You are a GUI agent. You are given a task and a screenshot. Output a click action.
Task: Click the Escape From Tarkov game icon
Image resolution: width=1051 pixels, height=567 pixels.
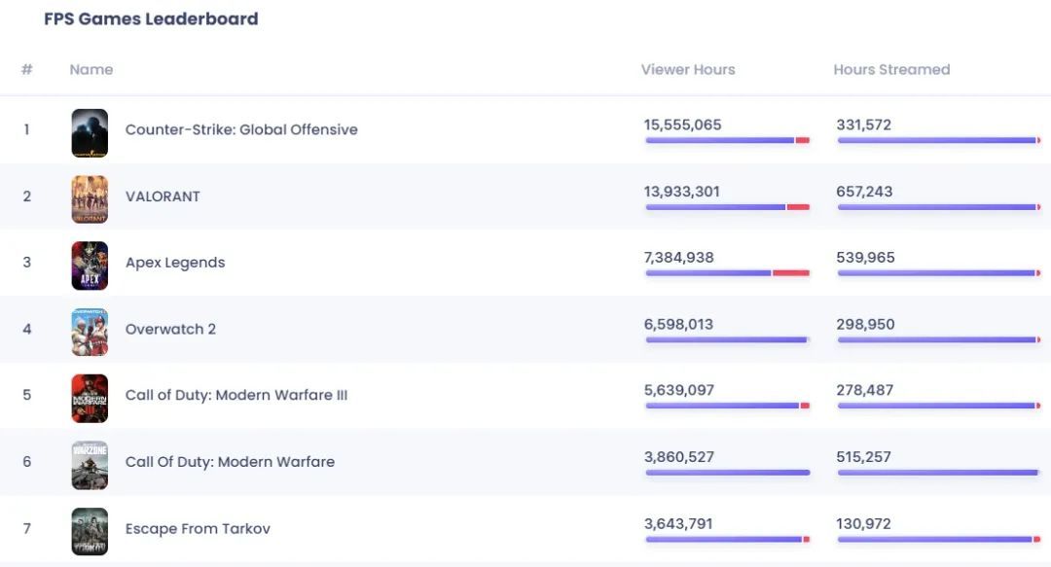90,531
